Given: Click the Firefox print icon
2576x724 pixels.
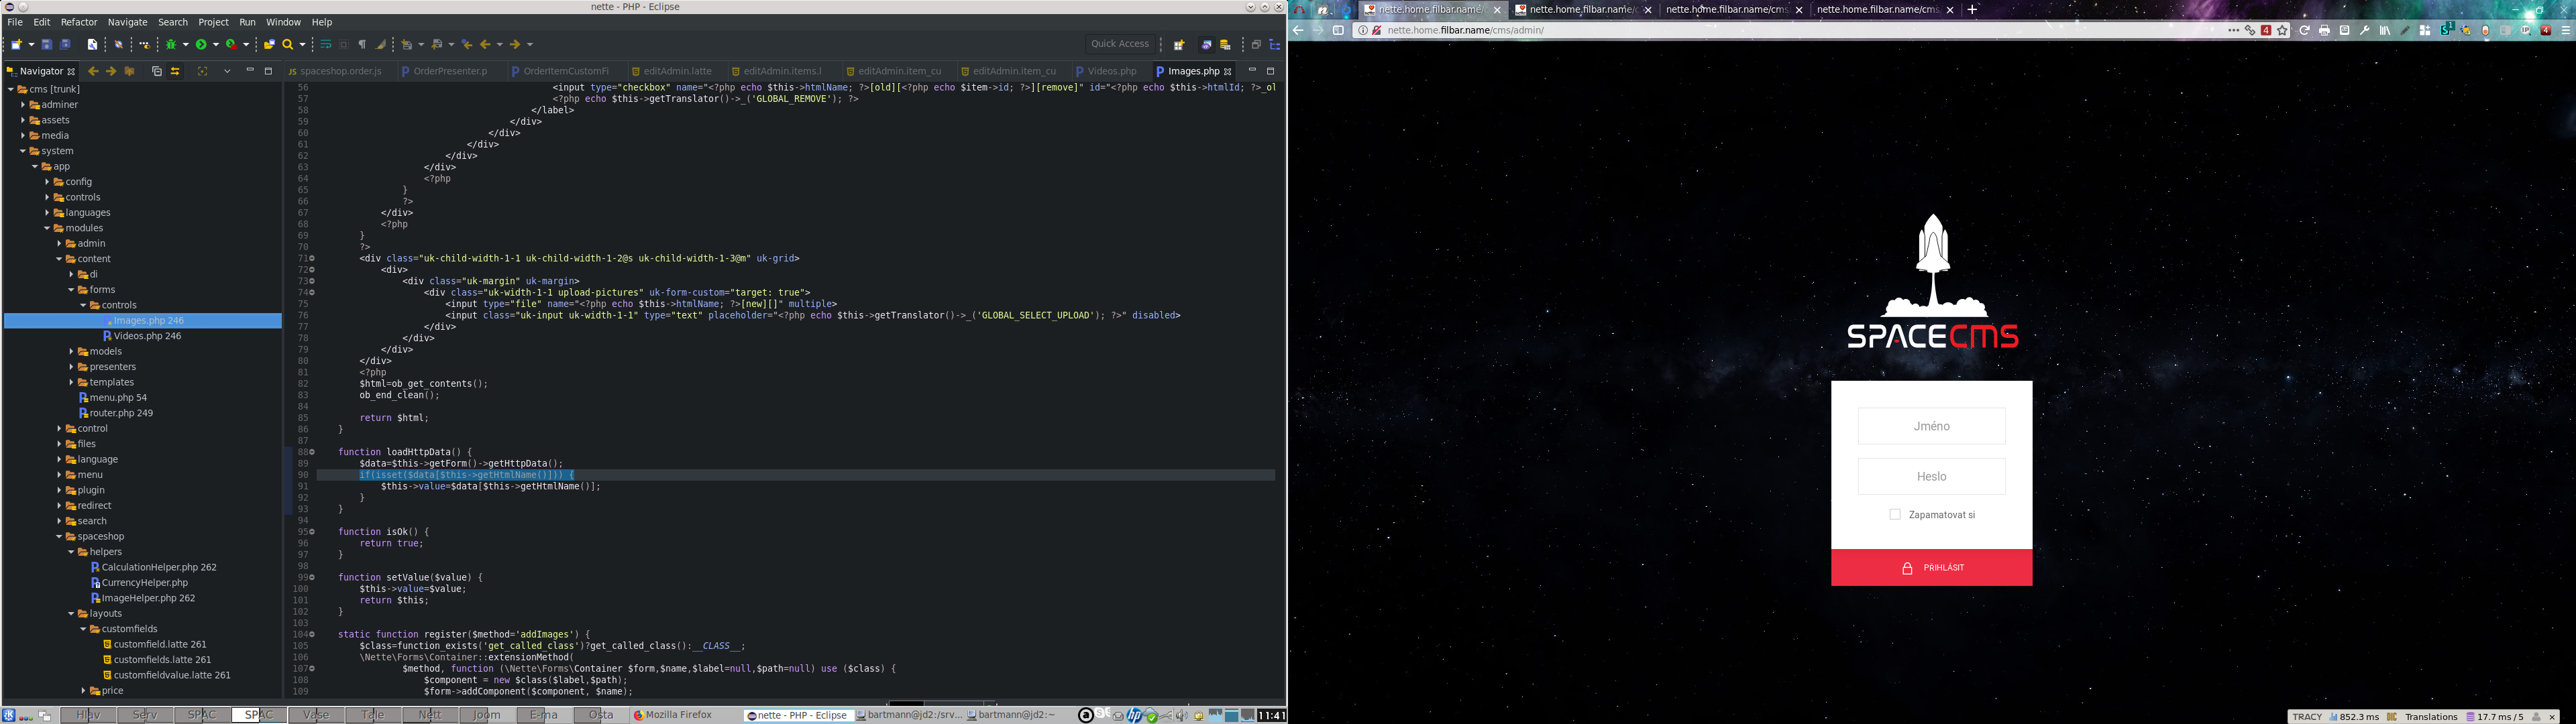Looking at the screenshot, I should pos(2325,30).
